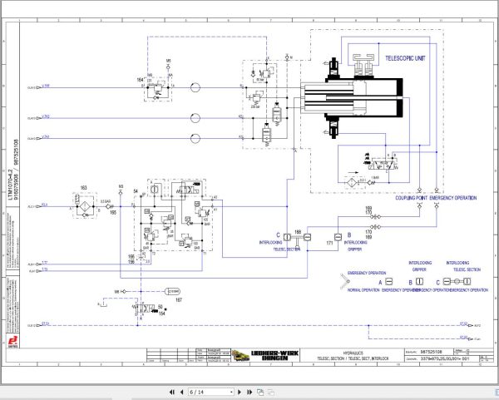499x400 pixels.
Task: Go to the previous page
Action: point(182,392)
